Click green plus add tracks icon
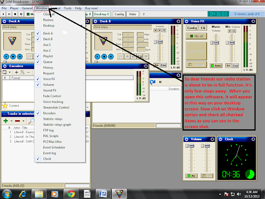Viewport: 265px width, 199px height. click(6, 121)
